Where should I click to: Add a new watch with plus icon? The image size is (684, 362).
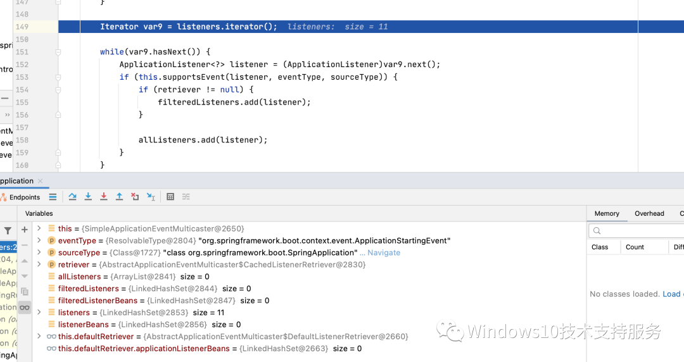click(25, 229)
